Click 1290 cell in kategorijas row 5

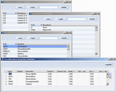tap(73, 84)
